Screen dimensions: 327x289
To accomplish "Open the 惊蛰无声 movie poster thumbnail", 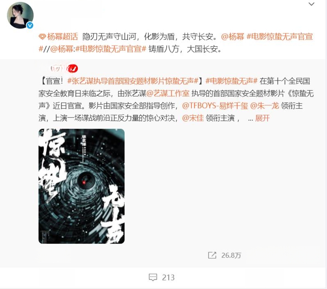I will tap(82, 186).
